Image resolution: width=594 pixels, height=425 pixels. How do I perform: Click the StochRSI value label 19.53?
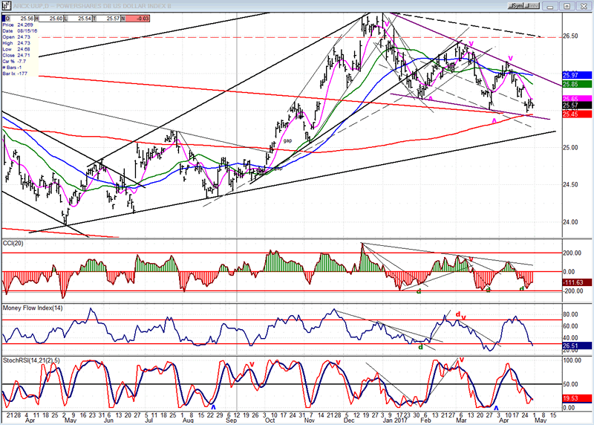coord(575,398)
